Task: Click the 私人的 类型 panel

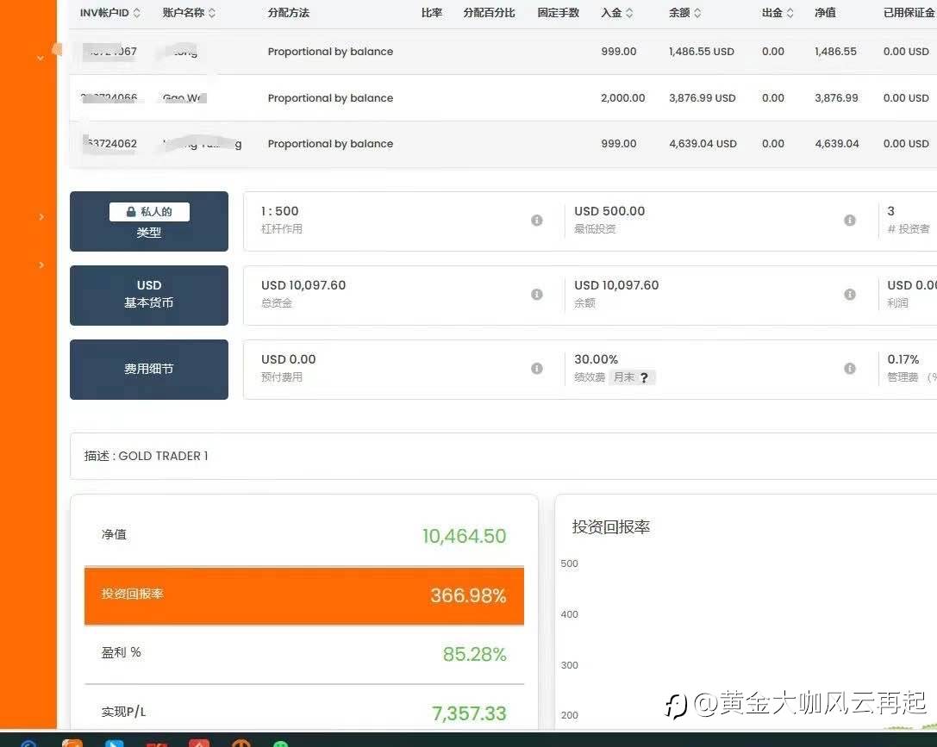Action: pos(149,221)
